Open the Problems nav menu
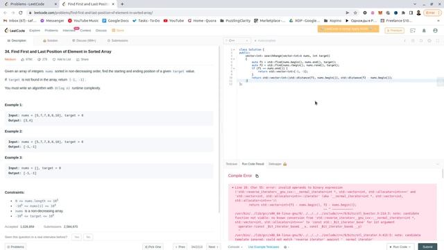Viewport: 444px width, 250px height. tap(51, 31)
